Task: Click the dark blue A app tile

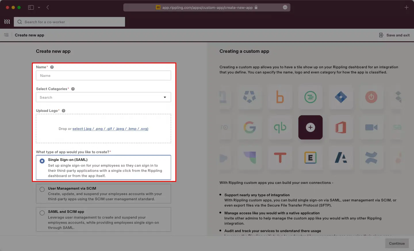Action: click(341, 158)
